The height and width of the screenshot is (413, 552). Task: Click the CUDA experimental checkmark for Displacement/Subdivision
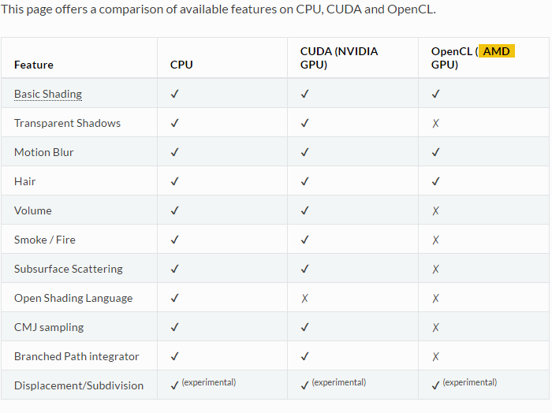coord(305,386)
